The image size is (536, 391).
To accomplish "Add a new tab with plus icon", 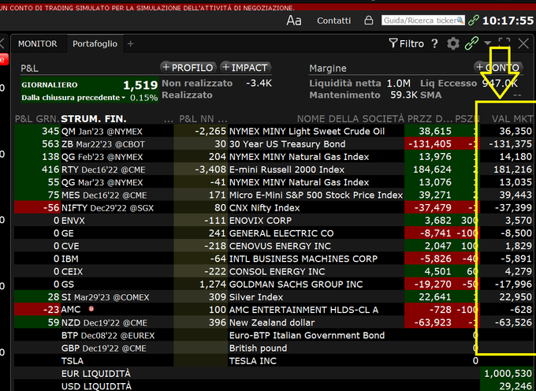I will tap(130, 43).
